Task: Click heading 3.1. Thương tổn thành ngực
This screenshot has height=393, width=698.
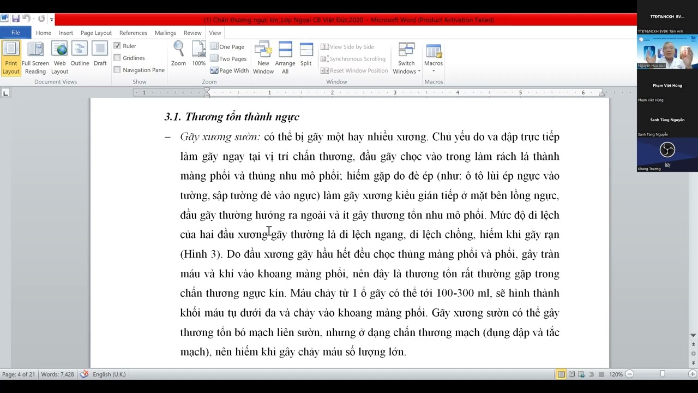Action: 232,117
